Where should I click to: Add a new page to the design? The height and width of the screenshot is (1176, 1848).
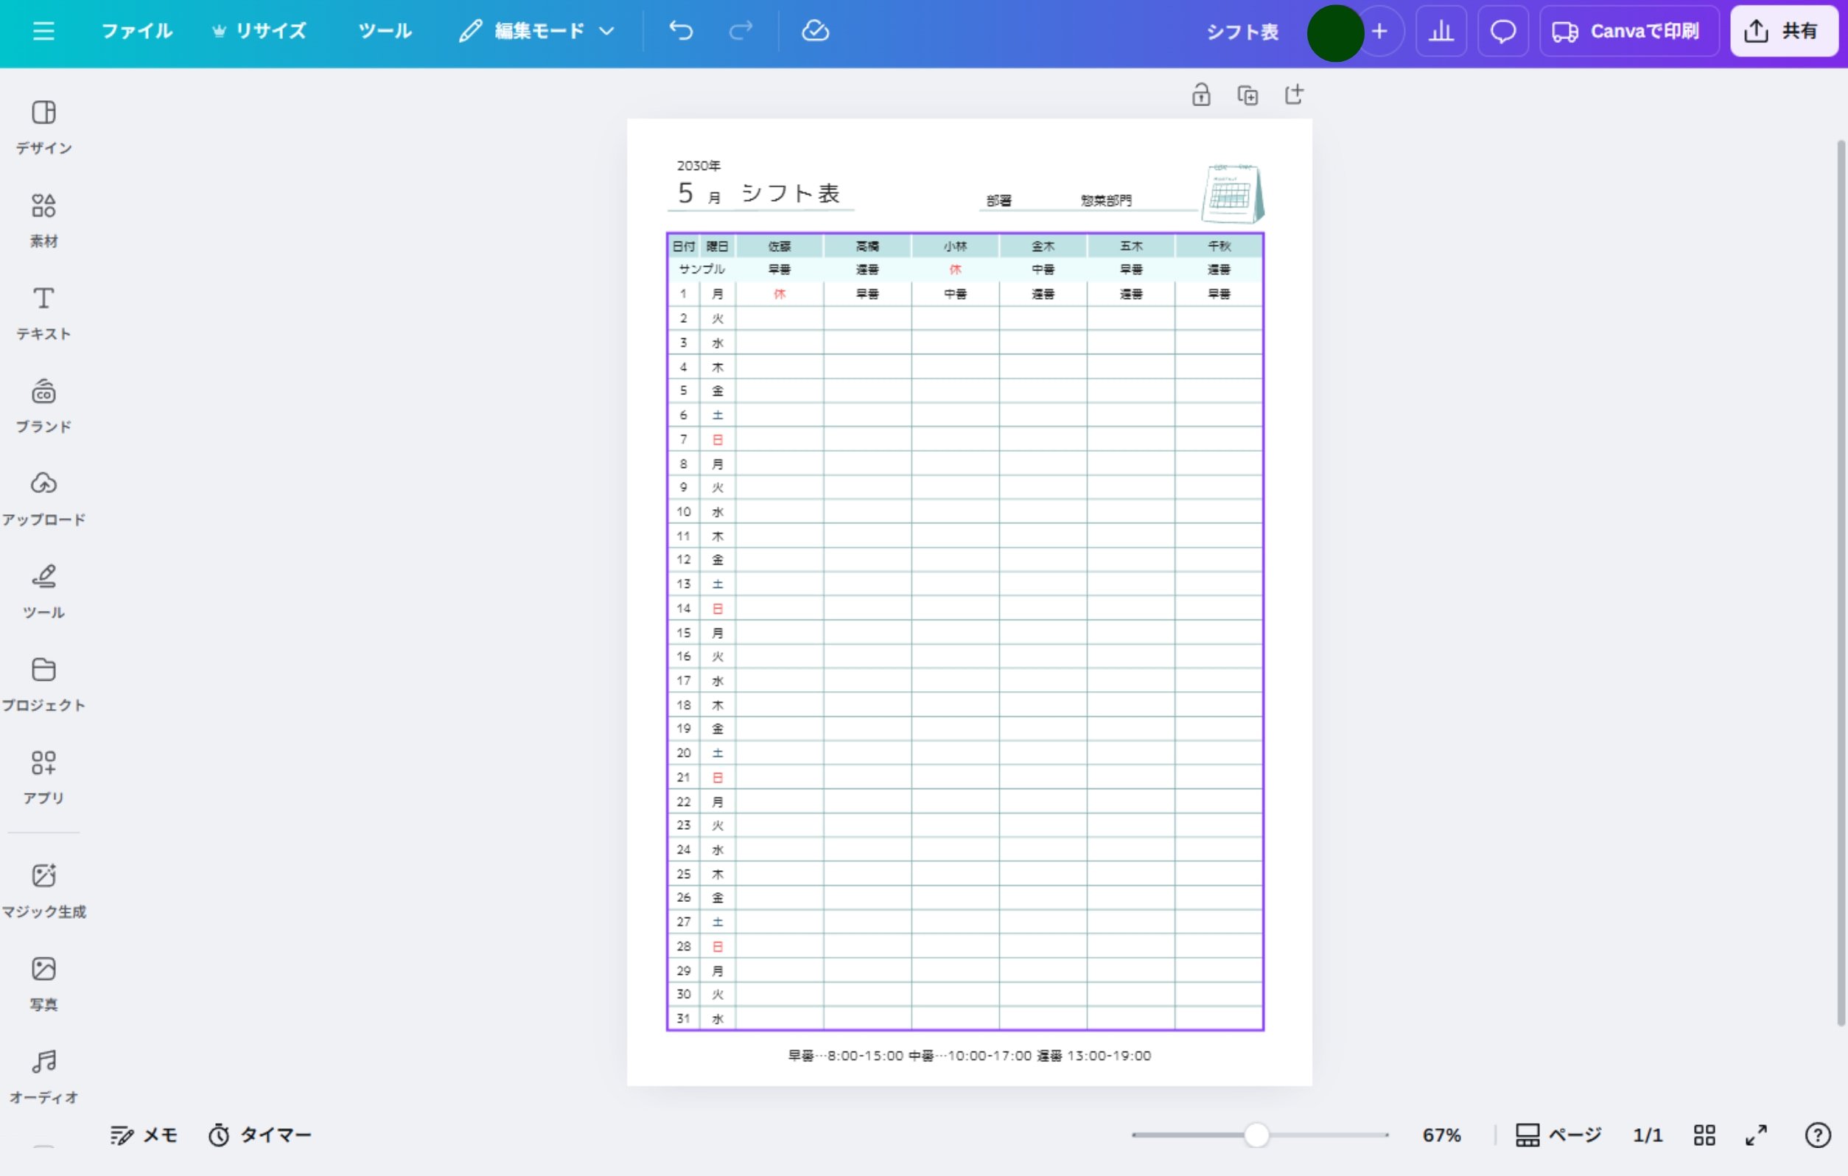(1294, 94)
